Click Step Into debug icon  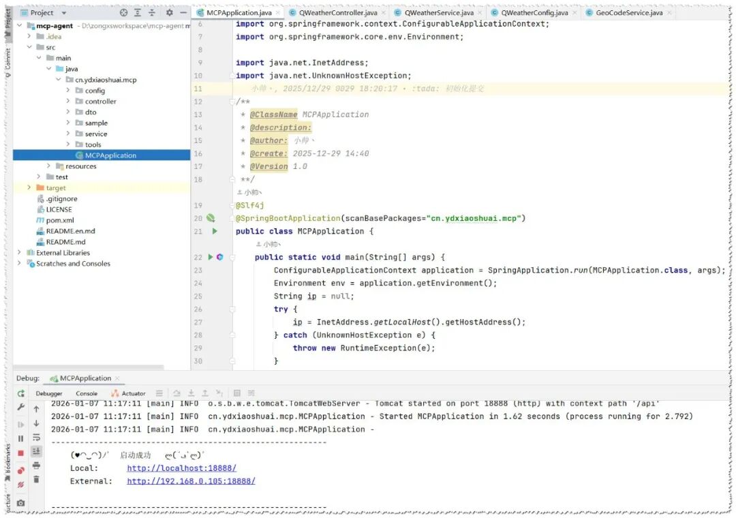point(191,393)
